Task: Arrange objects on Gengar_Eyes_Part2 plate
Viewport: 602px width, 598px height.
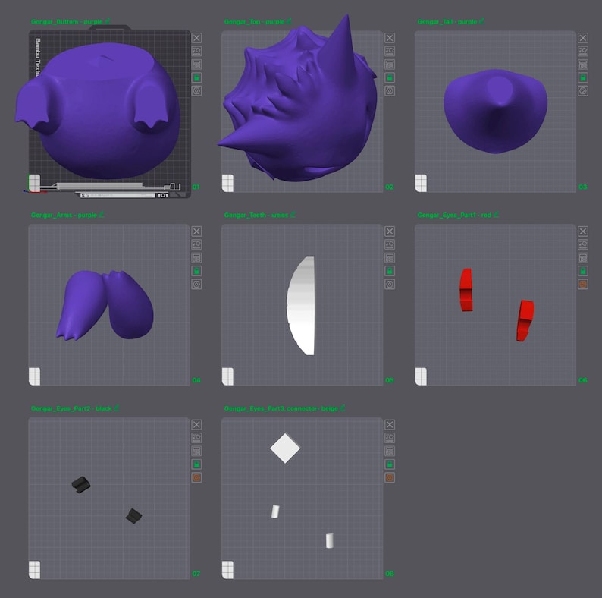Action: point(196,451)
